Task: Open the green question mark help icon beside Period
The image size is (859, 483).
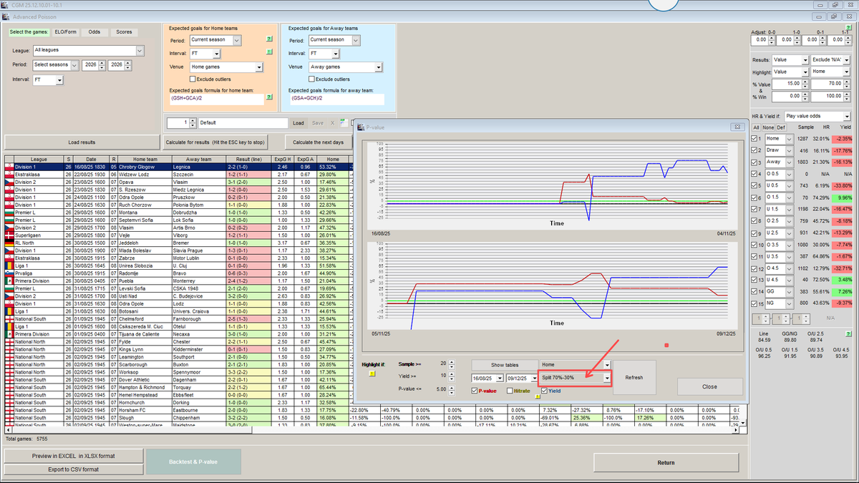Action: (269, 39)
